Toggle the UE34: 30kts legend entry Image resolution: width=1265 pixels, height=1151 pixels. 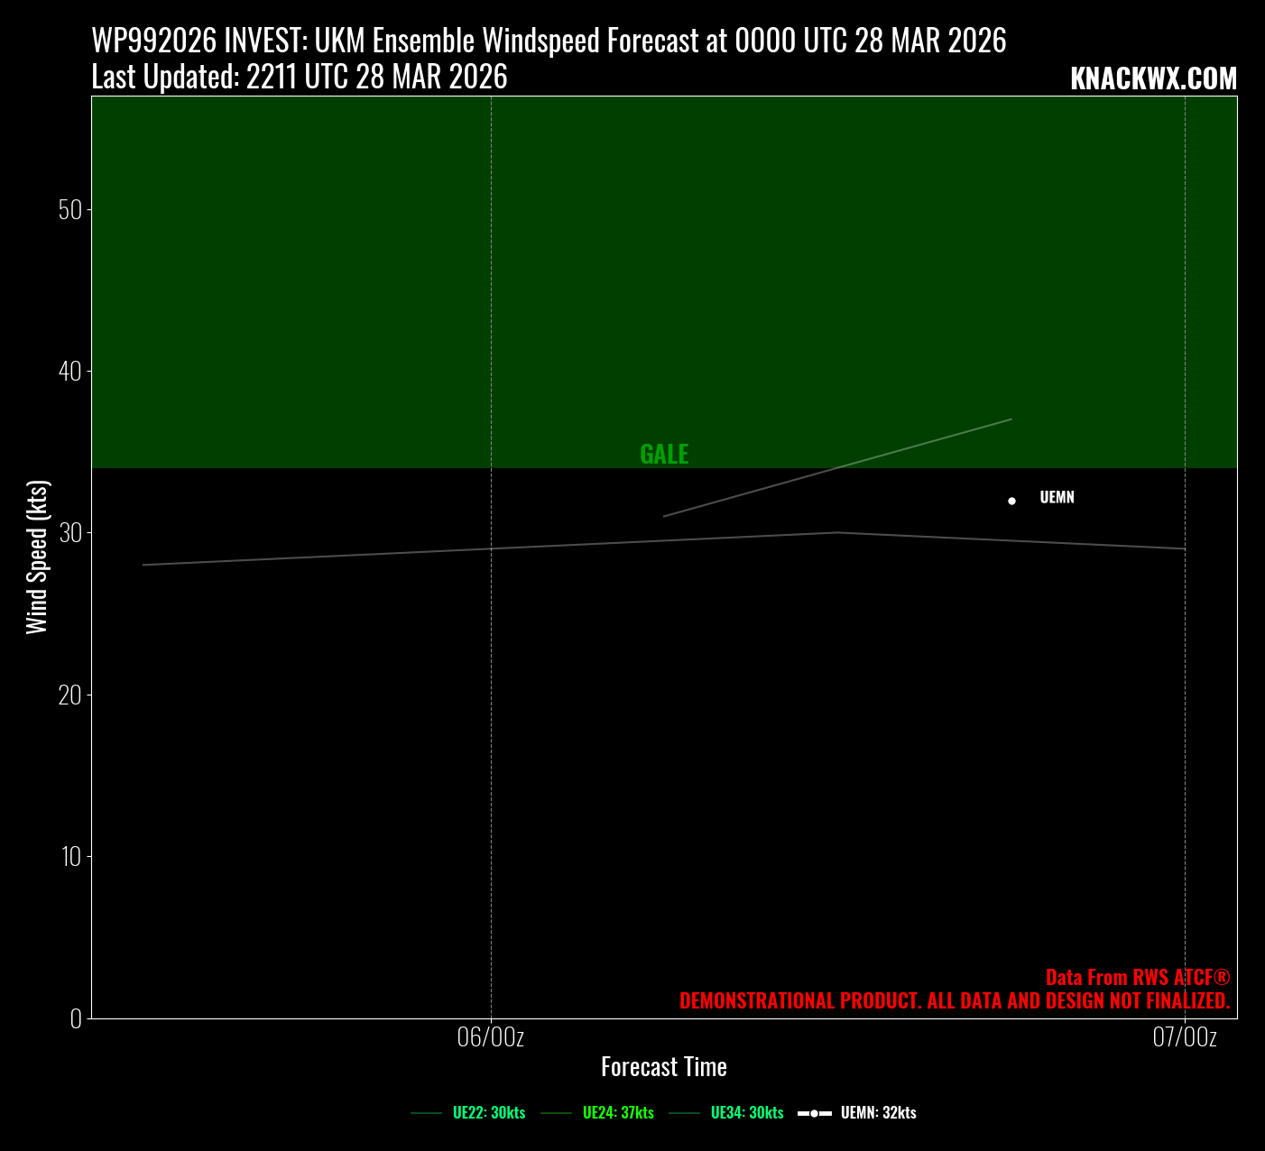(x=747, y=1113)
